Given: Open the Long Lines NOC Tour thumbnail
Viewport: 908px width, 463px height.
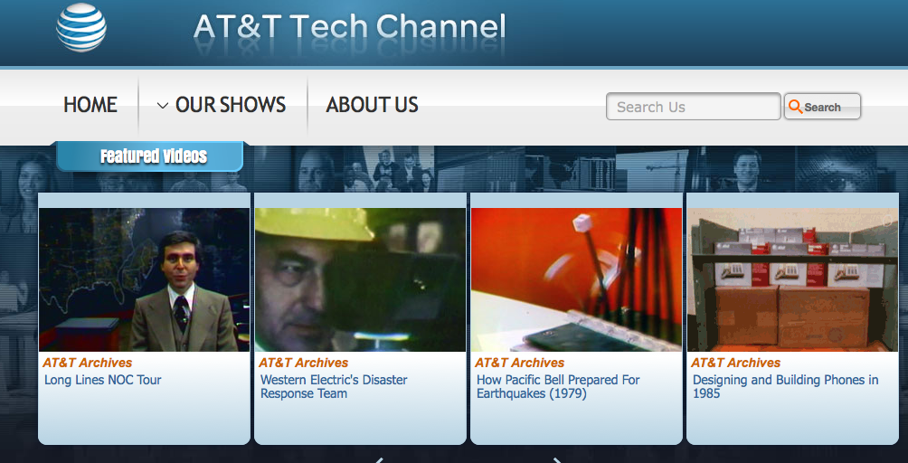Looking at the screenshot, I should pyautogui.click(x=144, y=279).
